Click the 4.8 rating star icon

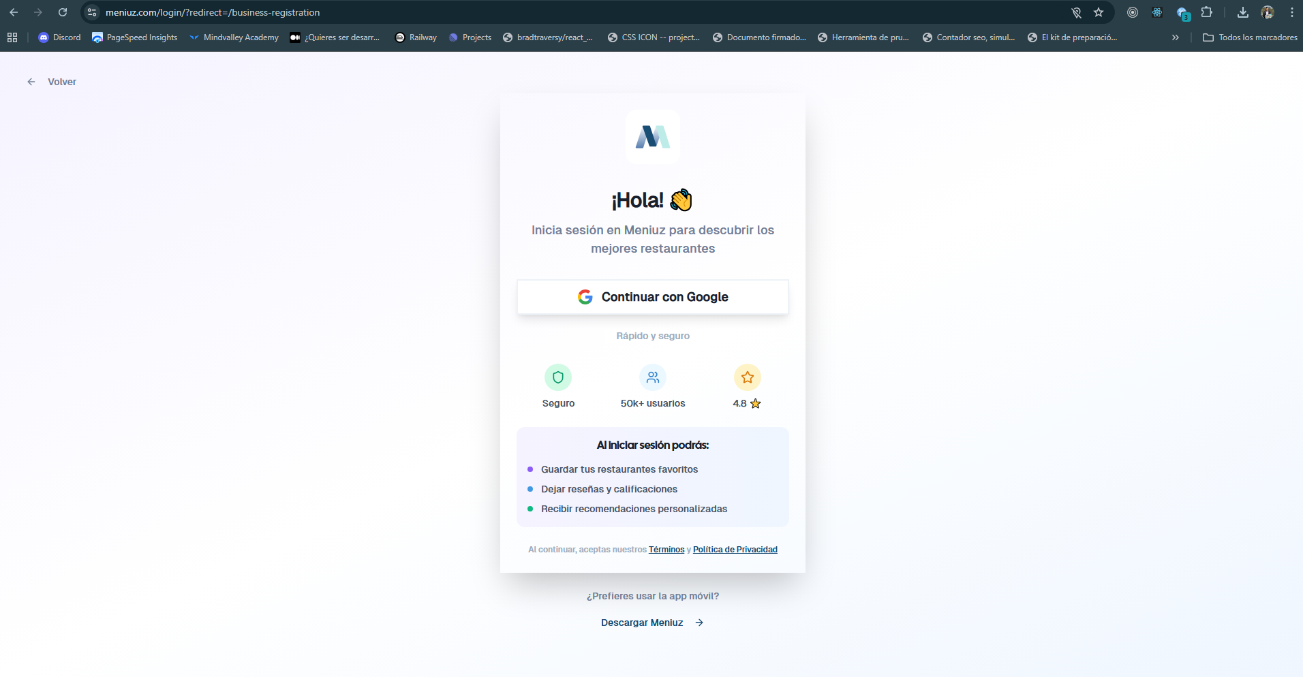747,377
